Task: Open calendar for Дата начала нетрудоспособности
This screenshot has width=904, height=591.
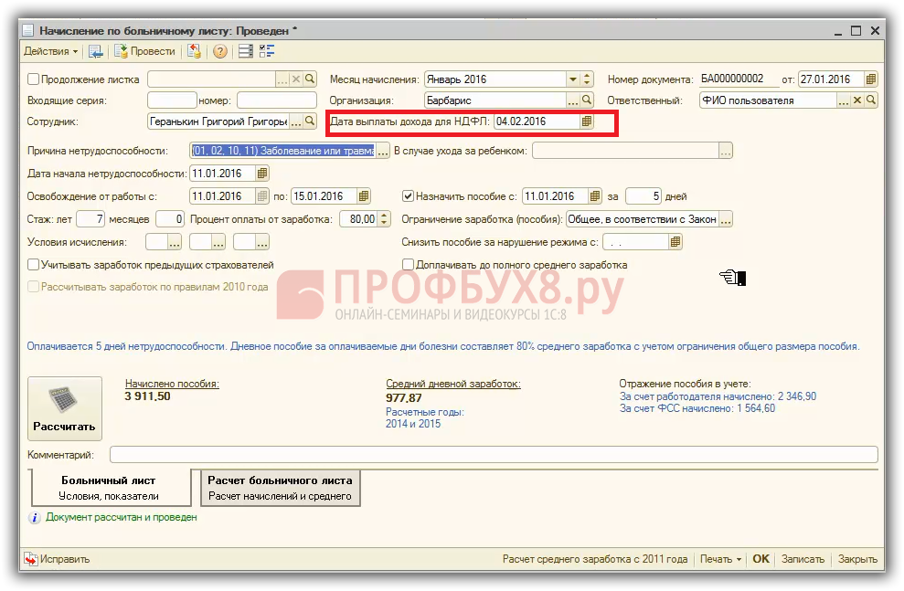Action: click(x=262, y=173)
